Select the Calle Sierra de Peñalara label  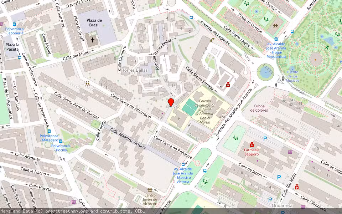click(x=173, y=147)
